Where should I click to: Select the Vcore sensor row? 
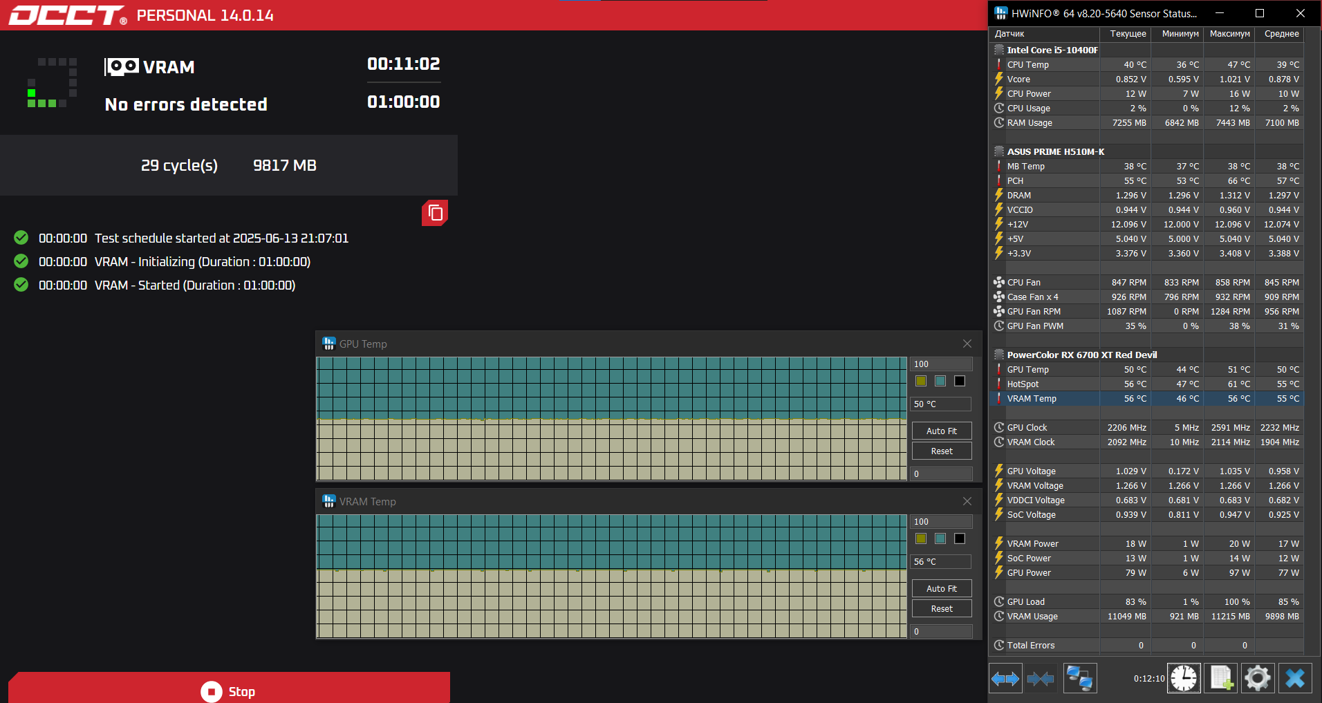click(x=1147, y=79)
